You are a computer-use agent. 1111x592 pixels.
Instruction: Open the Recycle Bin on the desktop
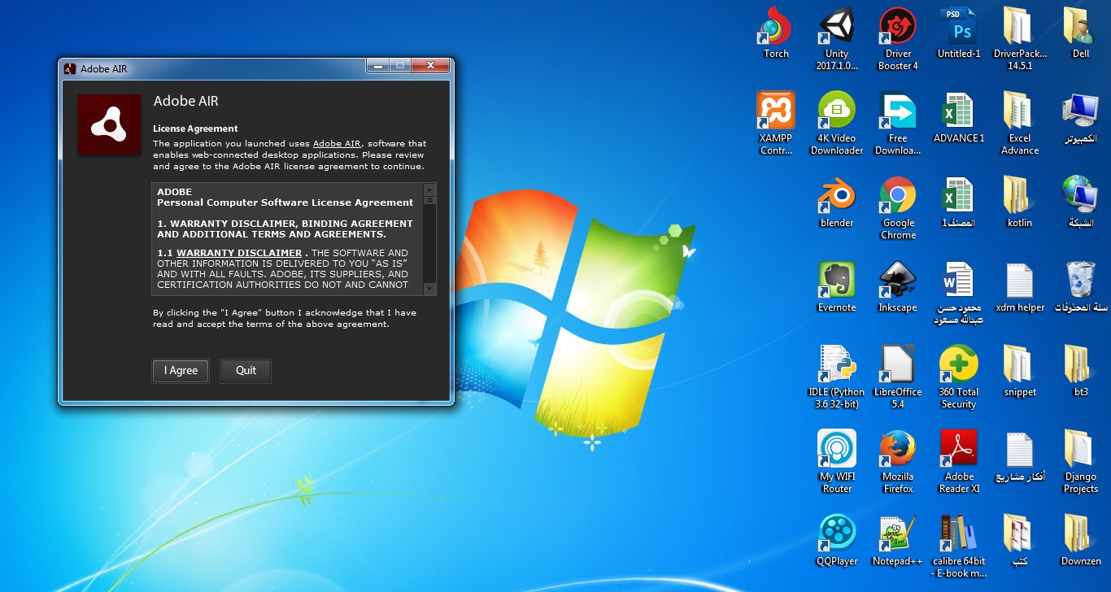[1080, 279]
